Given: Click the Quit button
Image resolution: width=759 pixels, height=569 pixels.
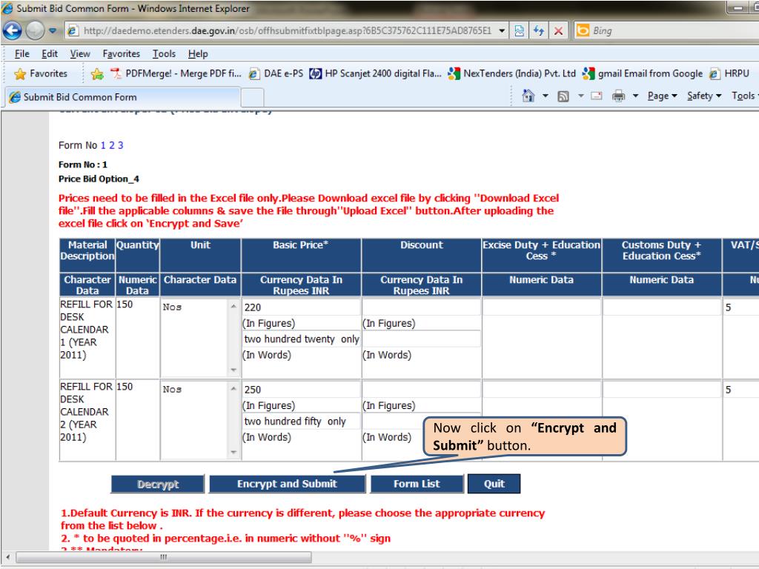Looking at the screenshot, I should coord(494,484).
